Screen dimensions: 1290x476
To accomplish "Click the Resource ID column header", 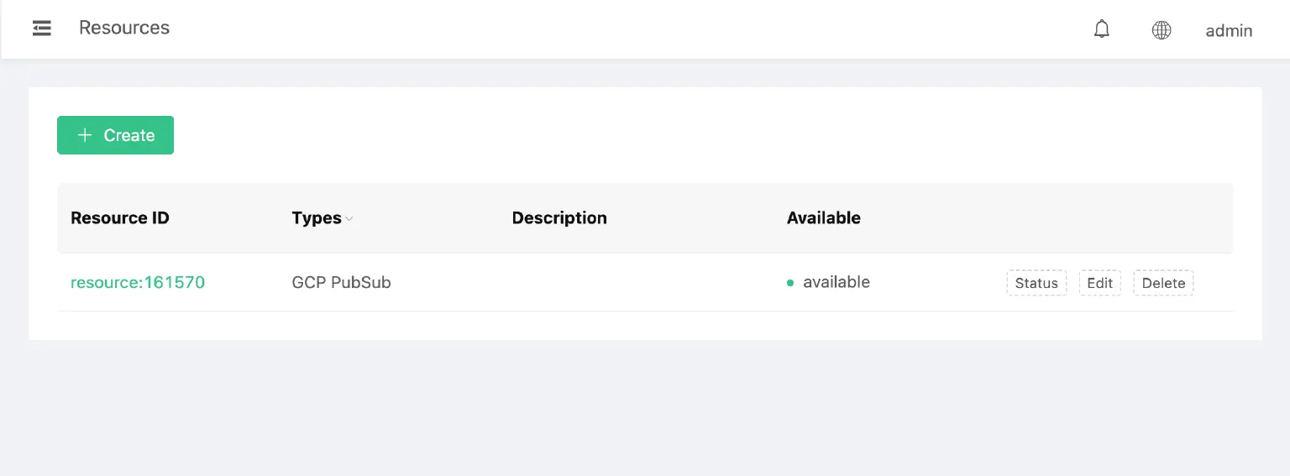I will [120, 218].
